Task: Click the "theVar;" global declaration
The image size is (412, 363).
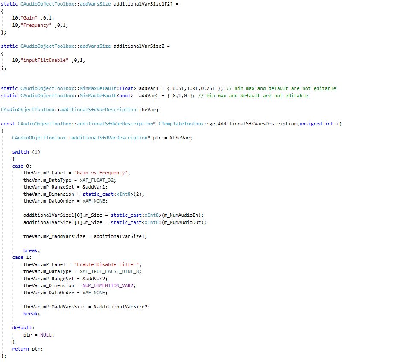Action: coord(149,110)
